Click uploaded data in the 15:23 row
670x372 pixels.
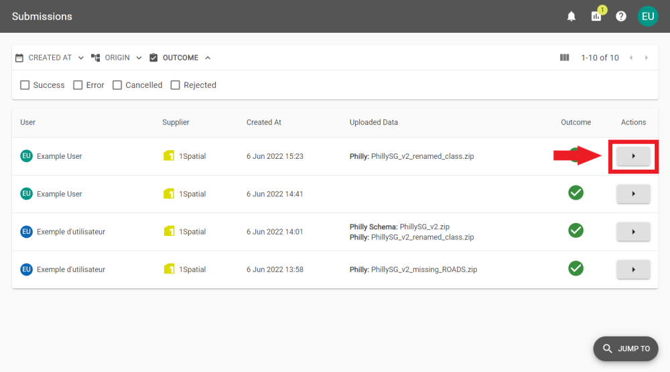[x=411, y=156]
